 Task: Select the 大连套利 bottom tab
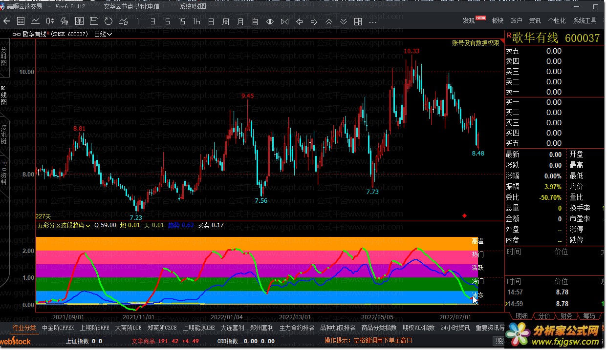tap(232, 328)
